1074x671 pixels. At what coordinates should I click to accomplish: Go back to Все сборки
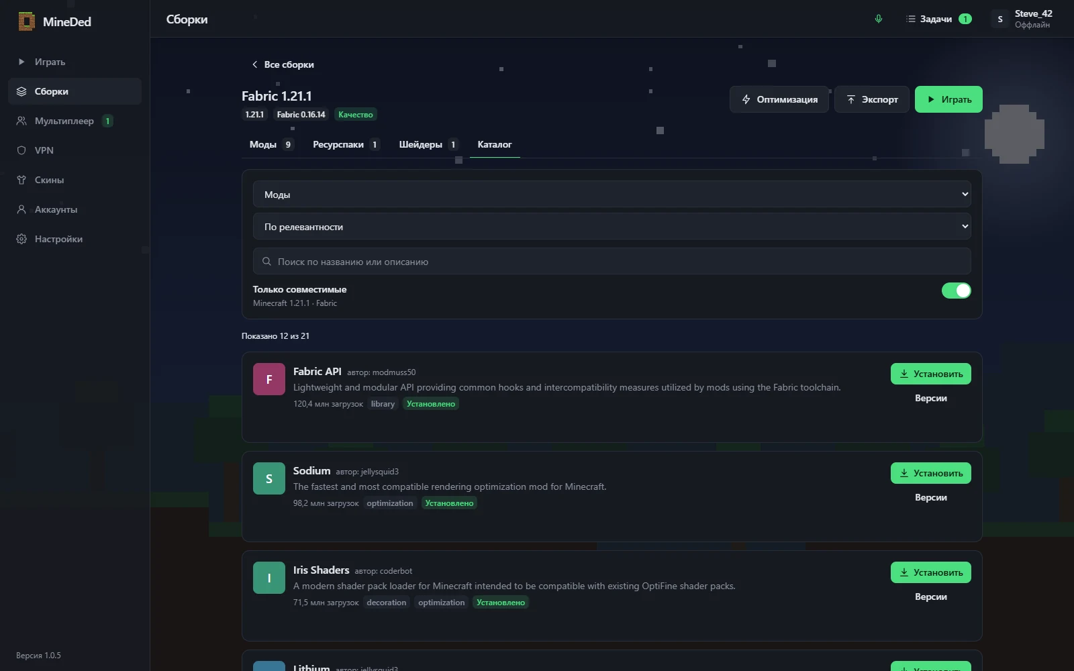283,64
